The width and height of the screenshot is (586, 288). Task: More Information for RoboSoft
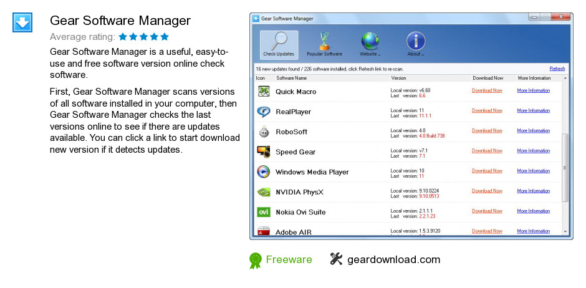tap(533, 131)
